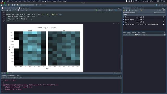
Task: Open the Run dropdown in editor toolbar
Action: tap(111, 10)
